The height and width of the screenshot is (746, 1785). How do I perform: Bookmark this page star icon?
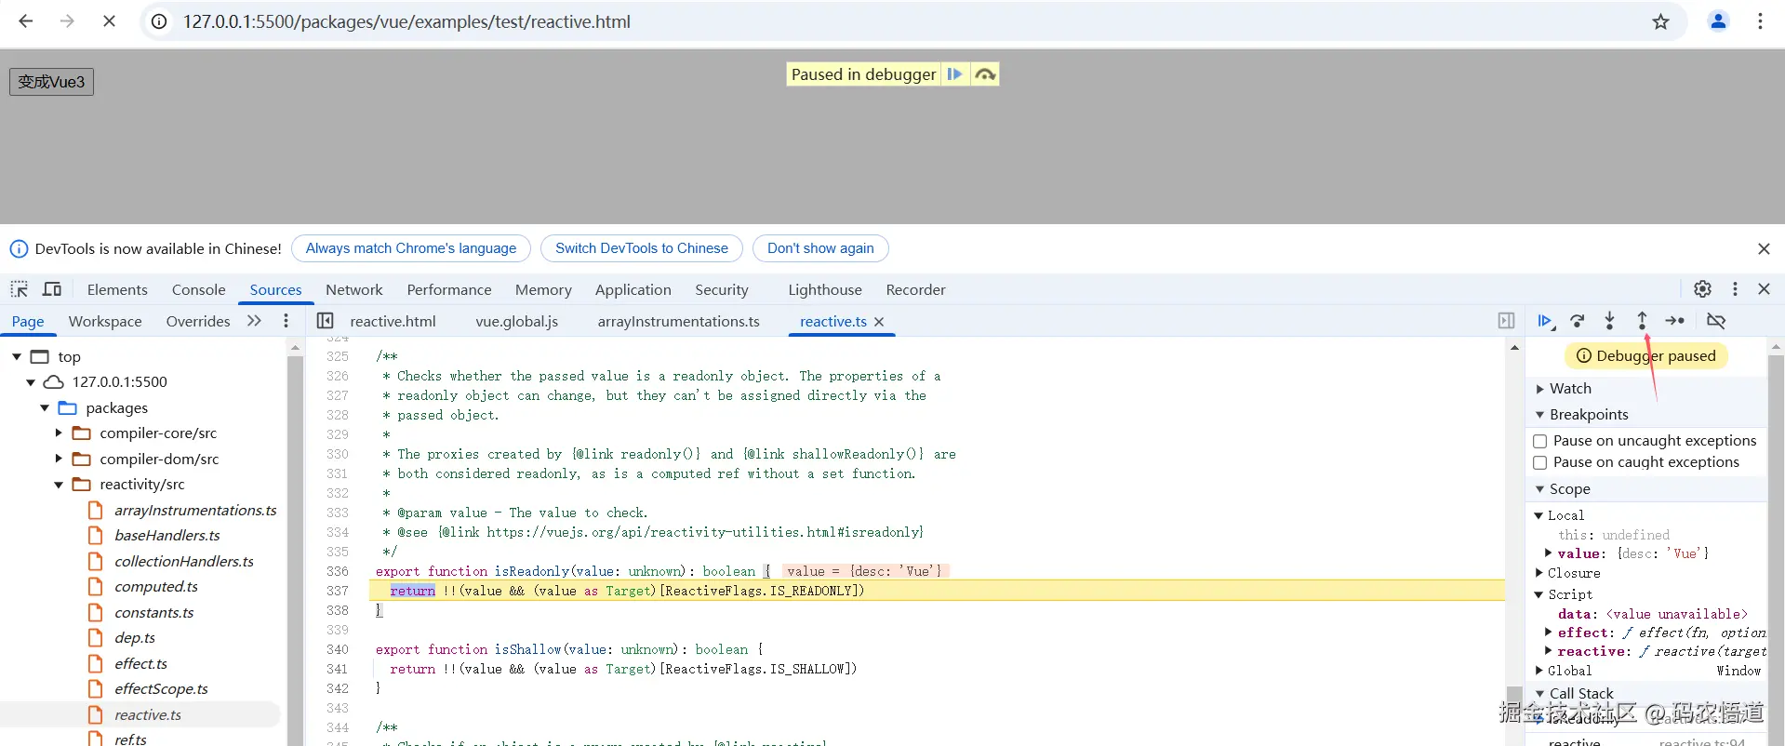1660,21
